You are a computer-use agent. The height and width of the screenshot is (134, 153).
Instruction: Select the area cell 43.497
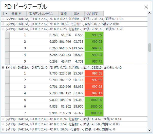[x=66, y=62]
